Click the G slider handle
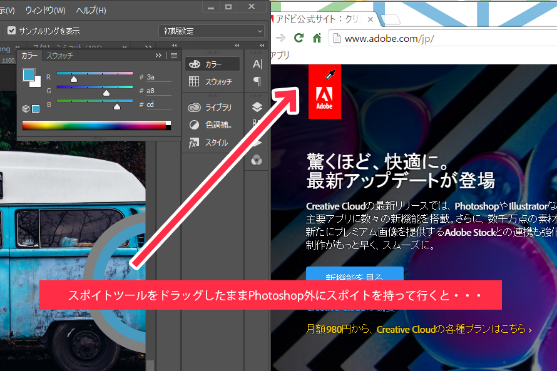The height and width of the screenshot is (371, 557). 106,93
